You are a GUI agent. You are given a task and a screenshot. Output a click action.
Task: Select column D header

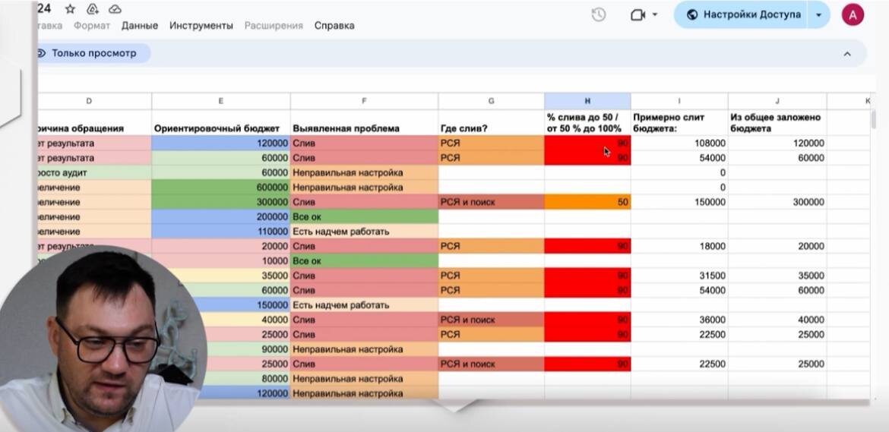89,101
